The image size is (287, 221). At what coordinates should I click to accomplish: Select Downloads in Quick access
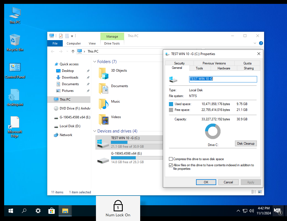[x=70, y=77]
